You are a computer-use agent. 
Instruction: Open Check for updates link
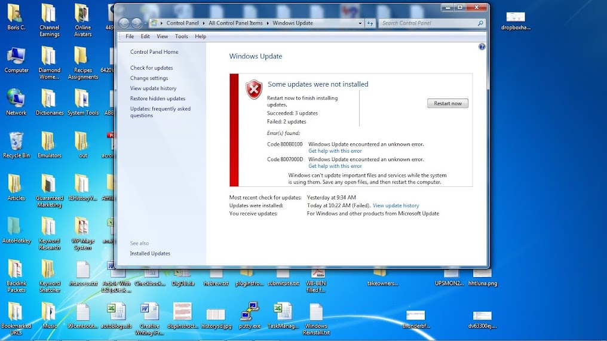pyautogui.click(x=151, y=67)
